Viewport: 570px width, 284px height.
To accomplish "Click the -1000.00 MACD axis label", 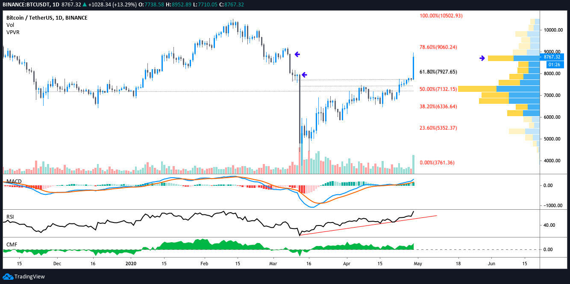I will (x=552, y=205).
